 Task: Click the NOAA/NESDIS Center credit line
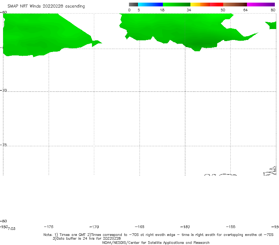[x=156, y=242]
